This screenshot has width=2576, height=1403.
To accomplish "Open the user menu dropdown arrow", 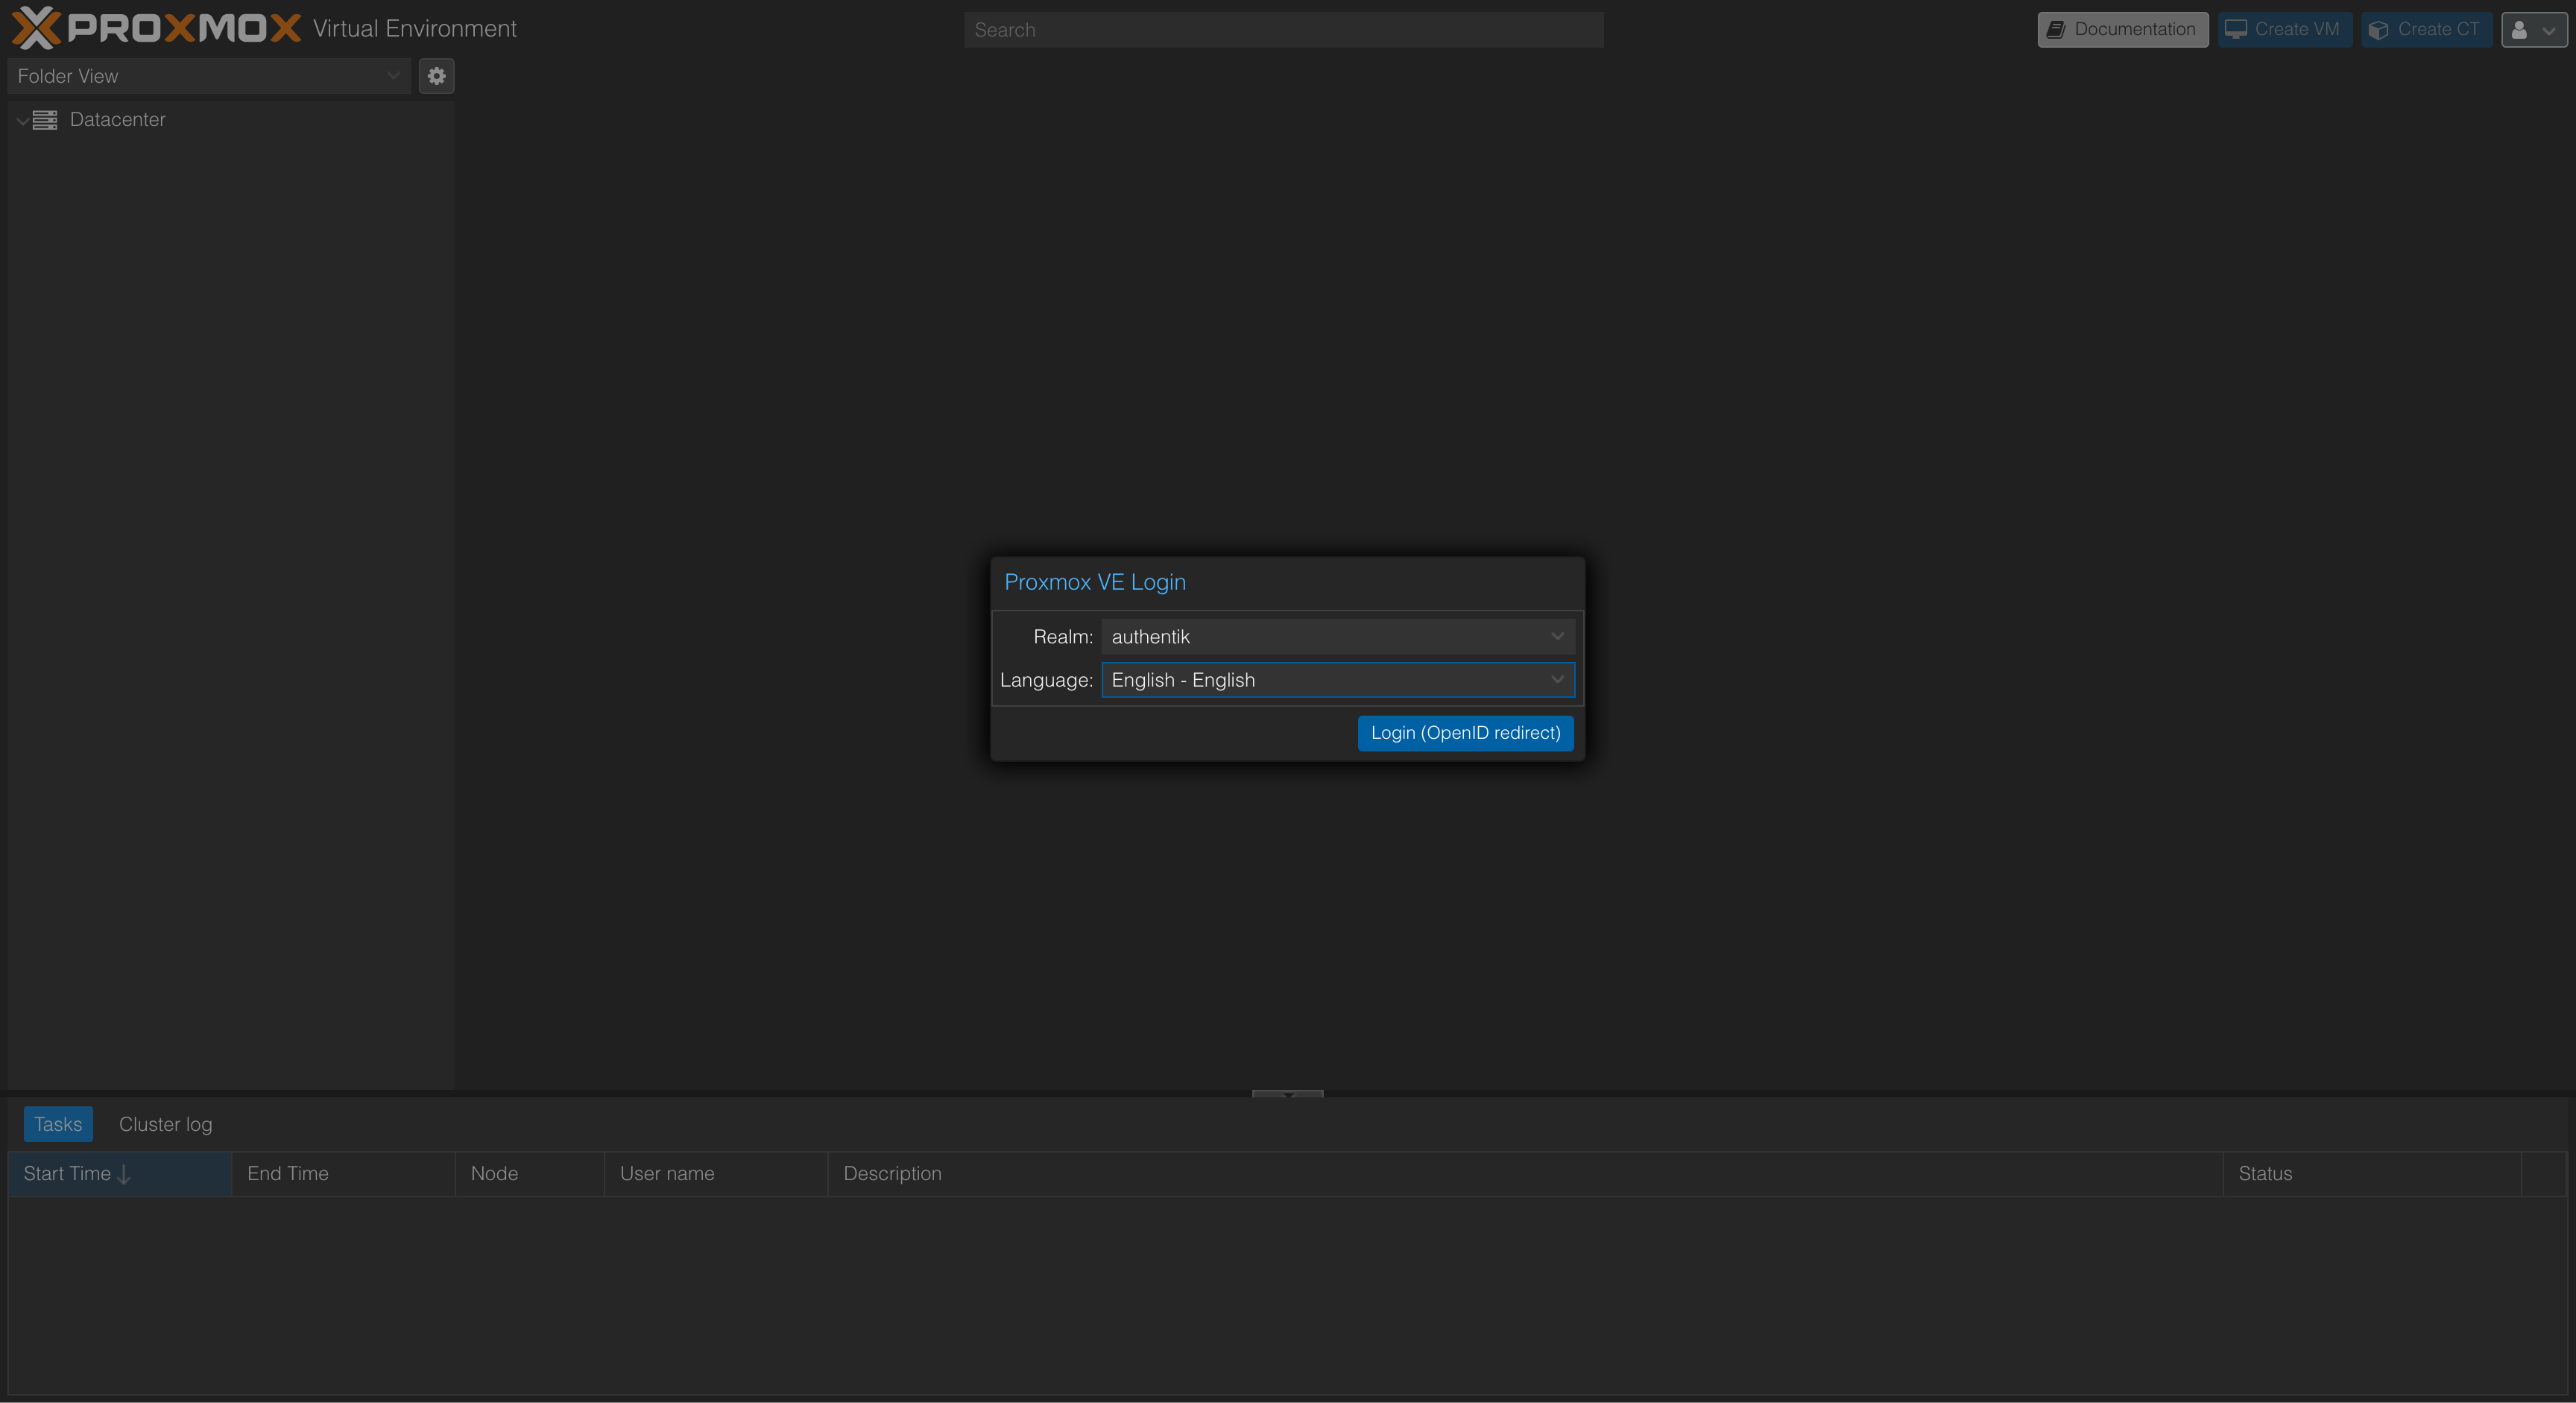I will tap(2549, 30).
